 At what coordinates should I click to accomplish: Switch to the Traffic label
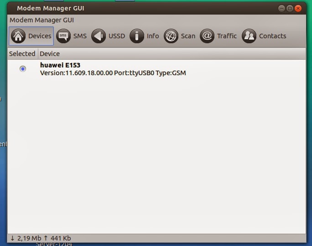pyautogui.click(x=227, y=36)
